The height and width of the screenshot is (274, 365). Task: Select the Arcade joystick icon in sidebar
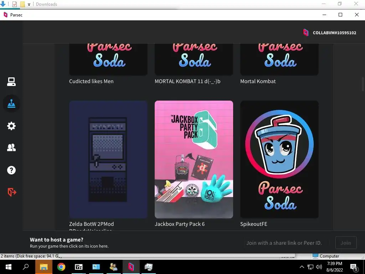(x=11, y=103)
